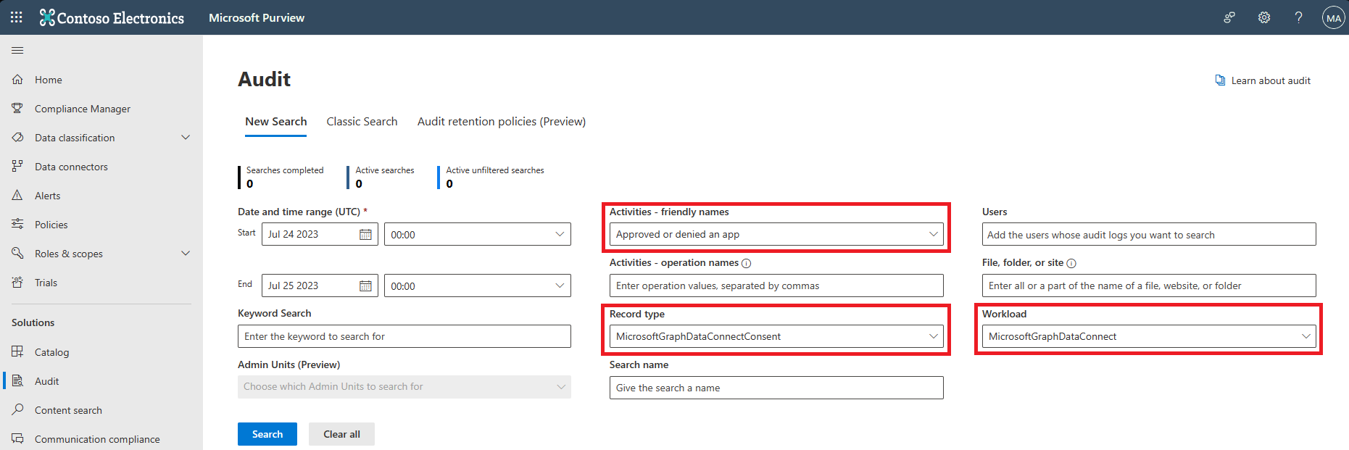1349x450 pixels.
Task: Click the Active searches counter
Action: [x=381, y=178]
